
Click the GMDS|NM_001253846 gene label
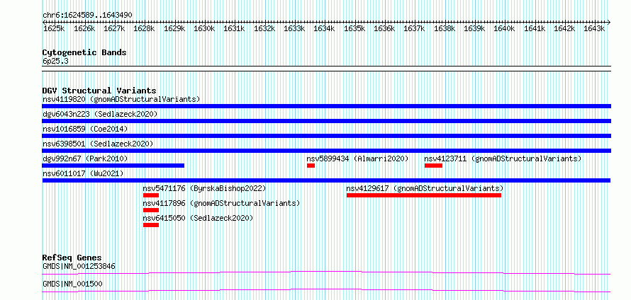click(79, 266)
